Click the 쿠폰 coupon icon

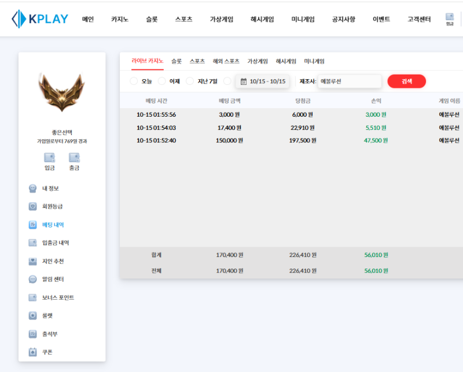(x=33, y=352)
